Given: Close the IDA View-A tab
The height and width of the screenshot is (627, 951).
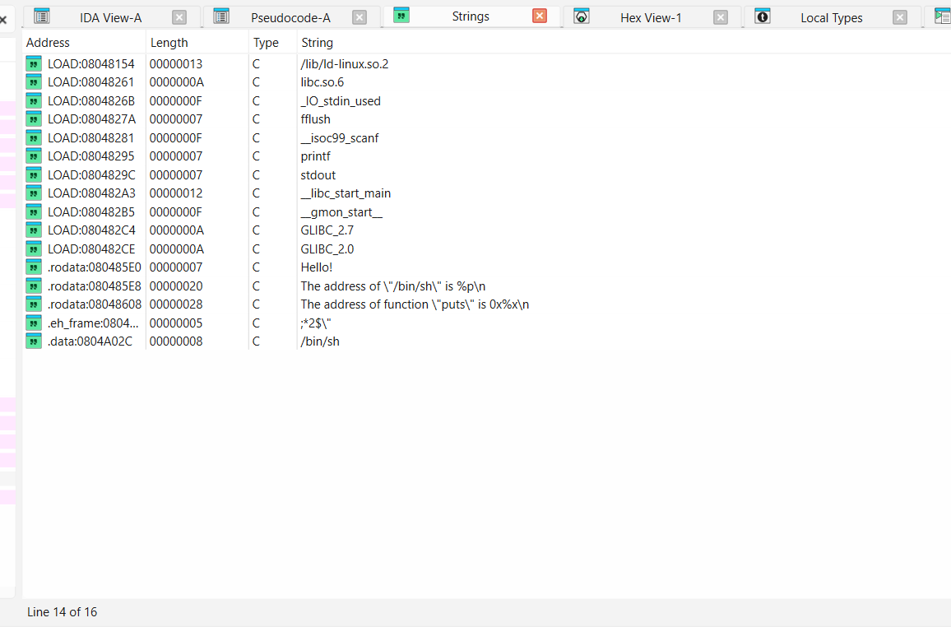Looking at the screenshot, I should tap(179, 17).
